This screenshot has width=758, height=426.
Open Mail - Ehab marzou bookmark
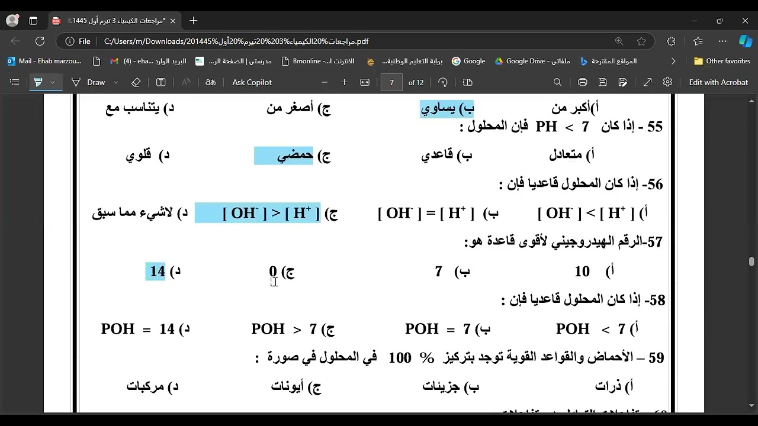click(44, 61)
